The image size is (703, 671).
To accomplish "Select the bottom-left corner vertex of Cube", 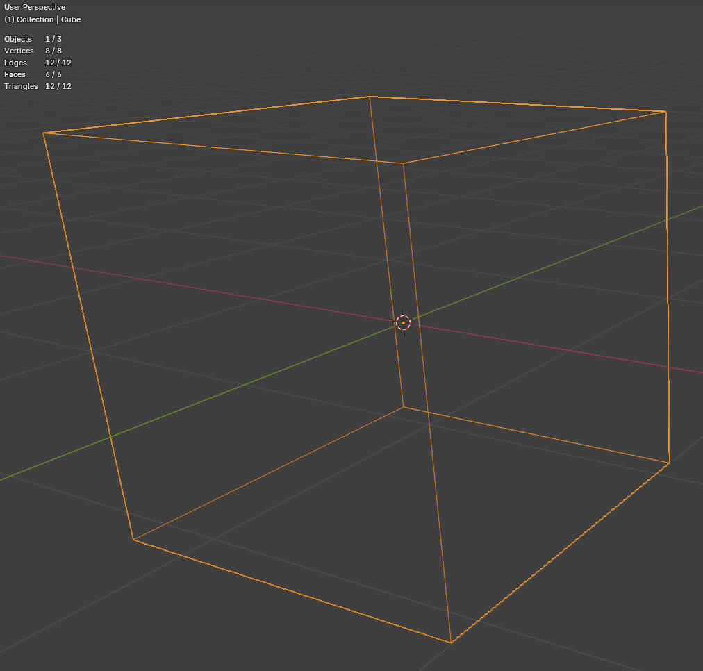I will (133, 538).
